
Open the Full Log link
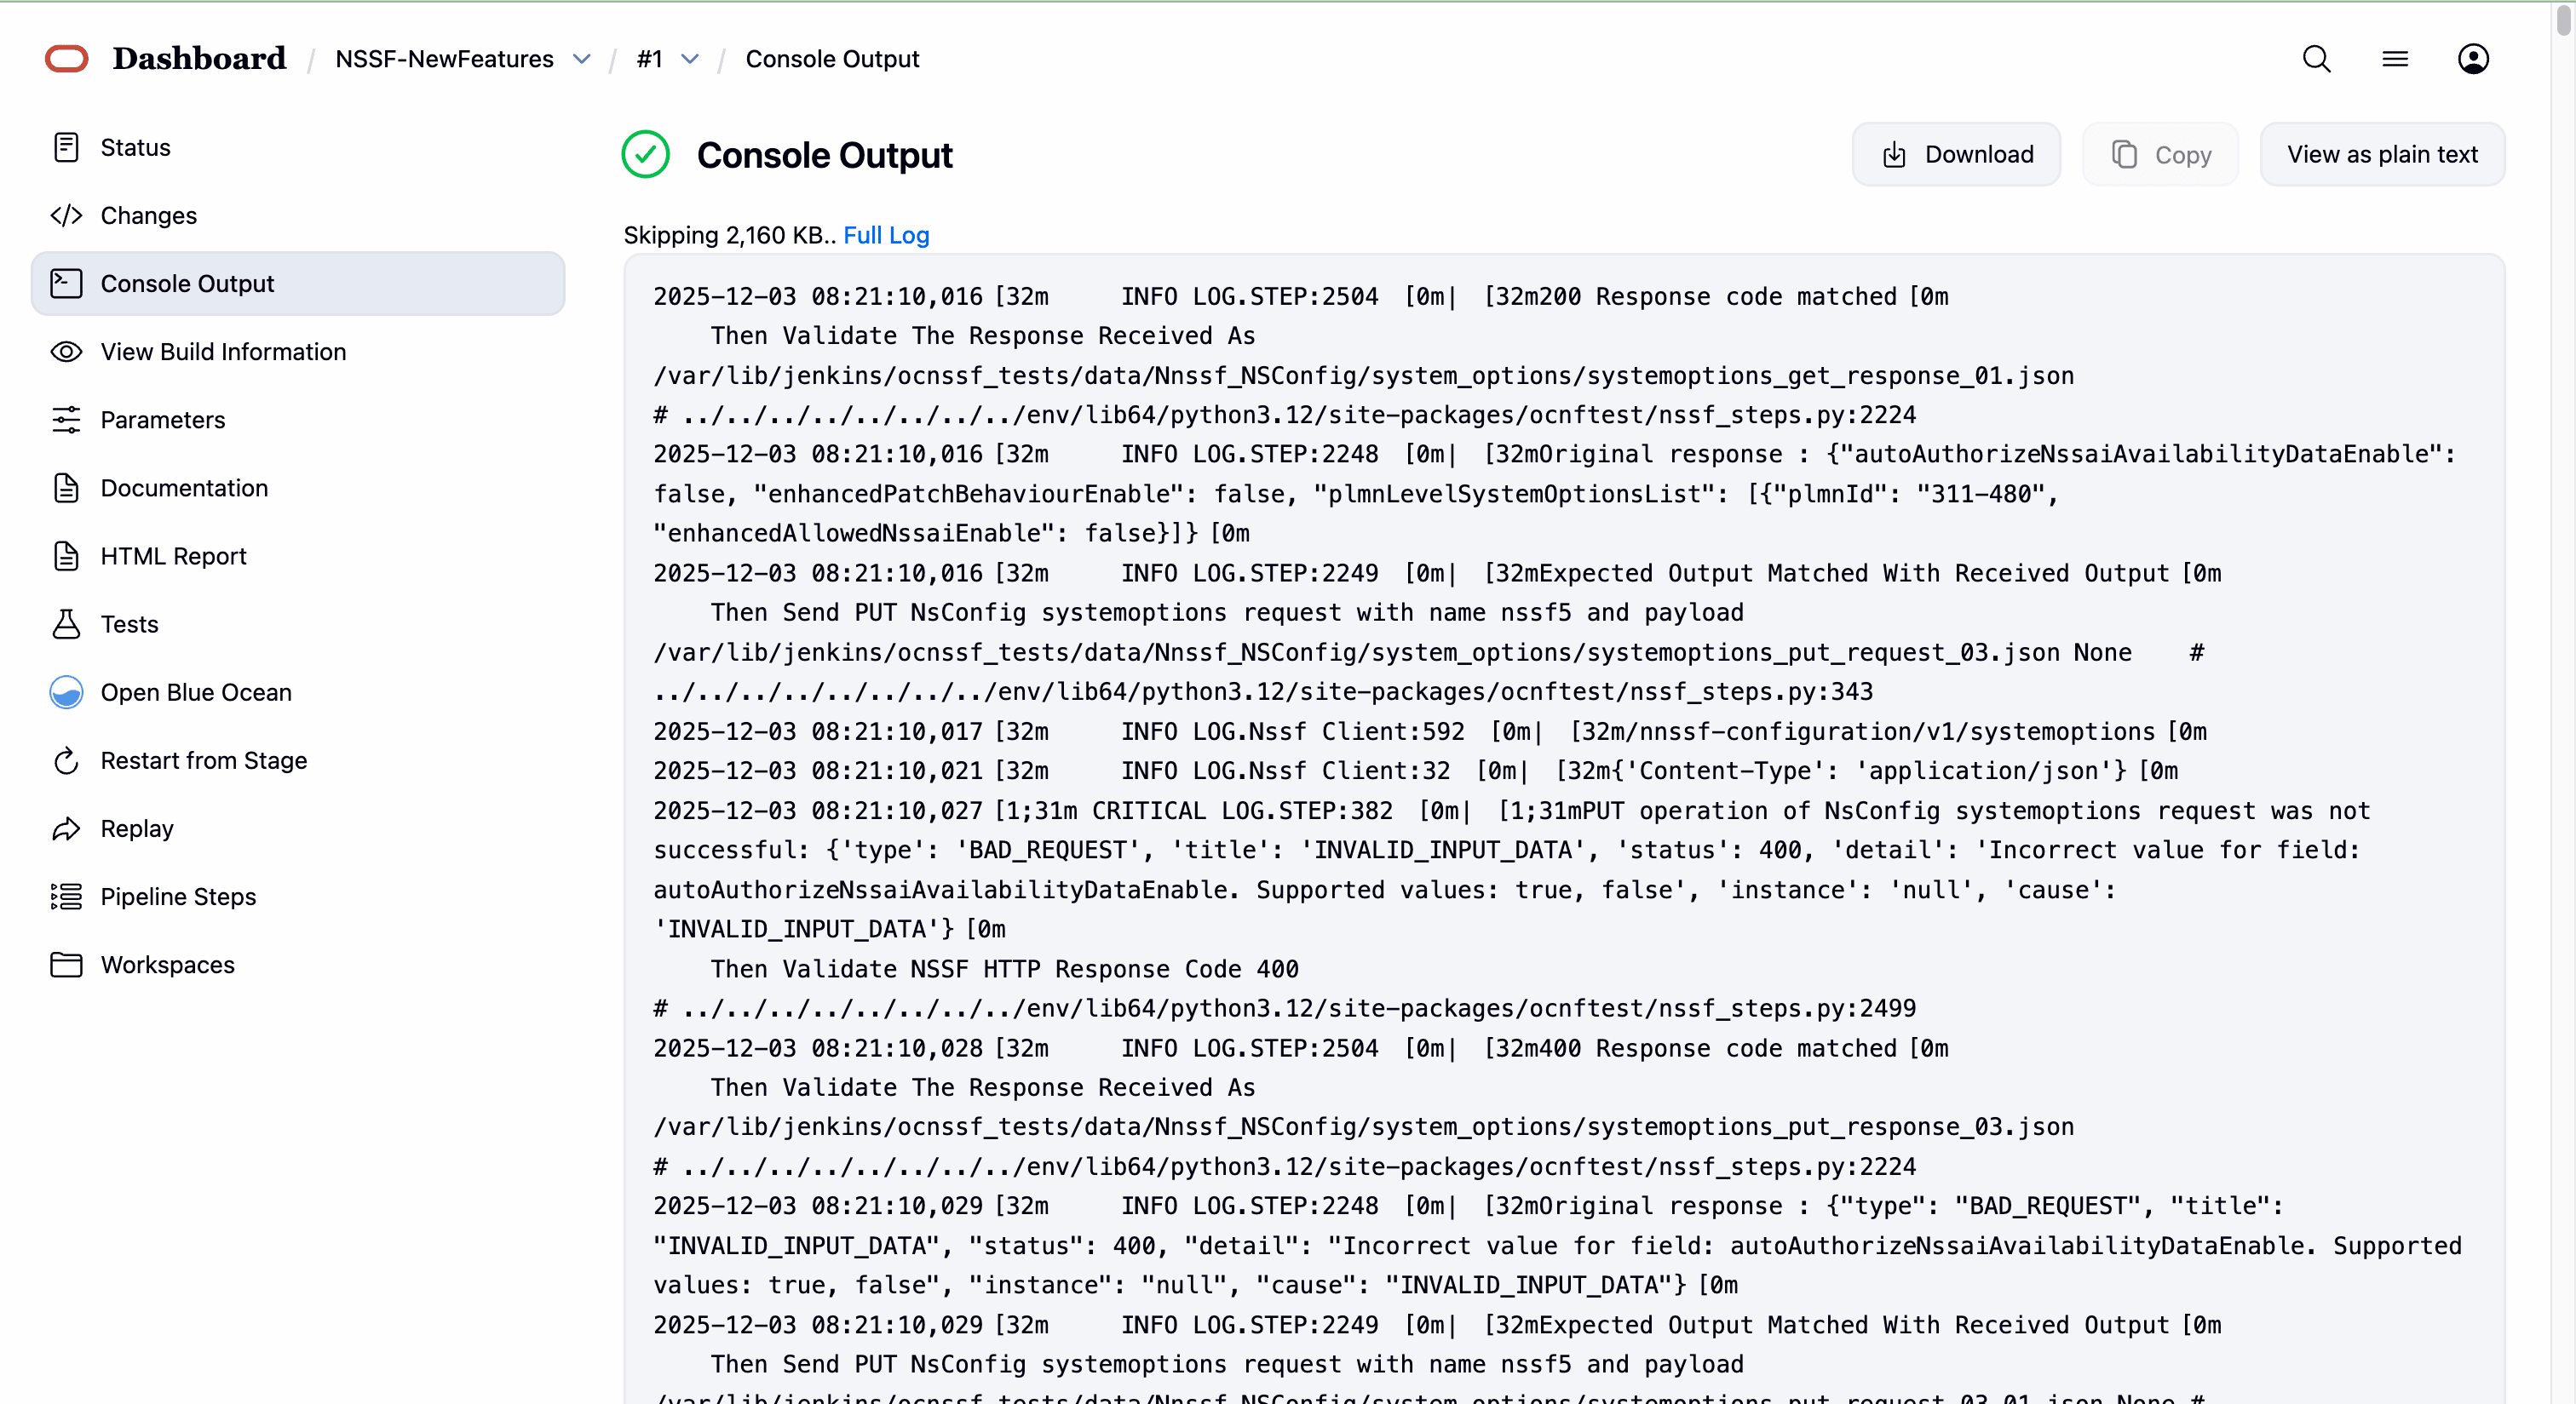point(886,236)
